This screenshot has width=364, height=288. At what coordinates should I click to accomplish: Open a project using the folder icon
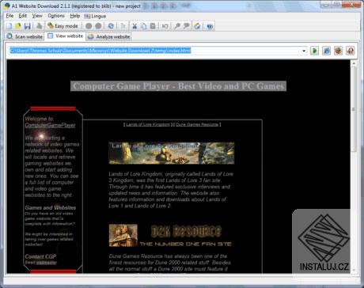click(18, 26)
